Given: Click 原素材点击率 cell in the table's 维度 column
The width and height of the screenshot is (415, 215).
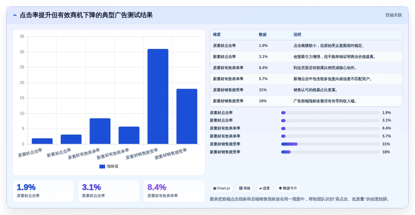Looking at the screenshot, I should (x=224, y=46).
